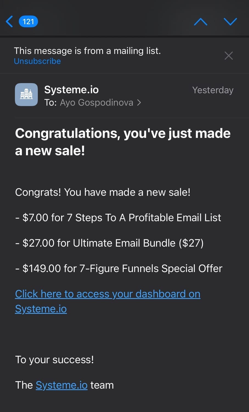249x412 pixels.
Task: Click the Unsubscribe link
Action: 37,61
